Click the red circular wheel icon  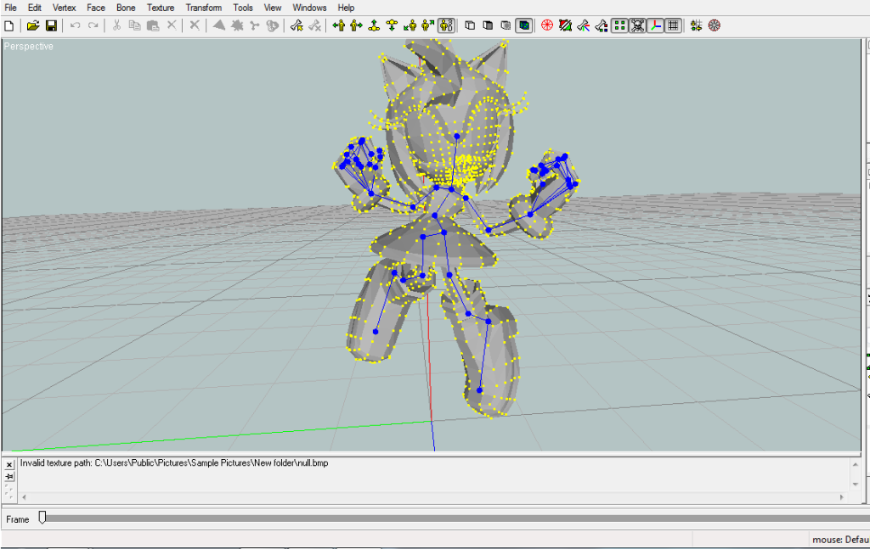tap(547, 25)
